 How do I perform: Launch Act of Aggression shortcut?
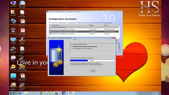point(13,86)
